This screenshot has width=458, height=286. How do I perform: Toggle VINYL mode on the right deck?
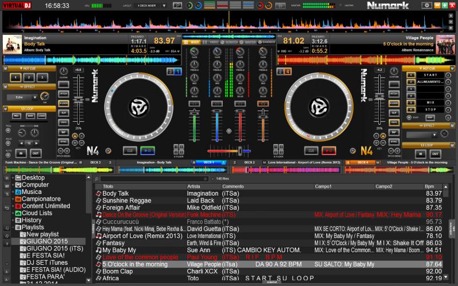pos(394,122)
